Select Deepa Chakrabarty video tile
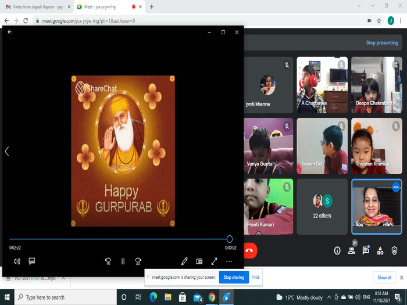The image size is (407, 305). pos(377,85)
